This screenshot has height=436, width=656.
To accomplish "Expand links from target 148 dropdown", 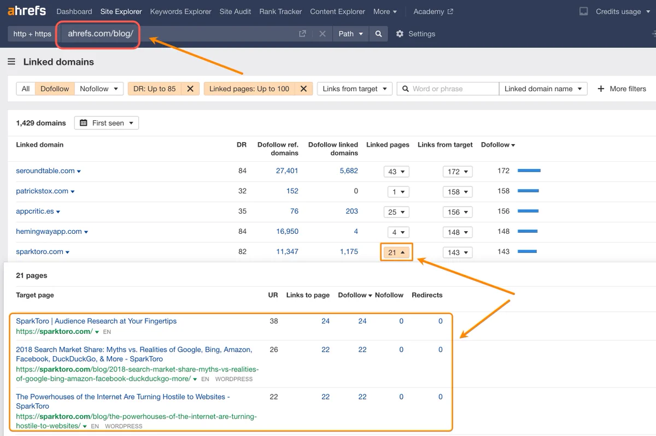I will click(458, 232).
